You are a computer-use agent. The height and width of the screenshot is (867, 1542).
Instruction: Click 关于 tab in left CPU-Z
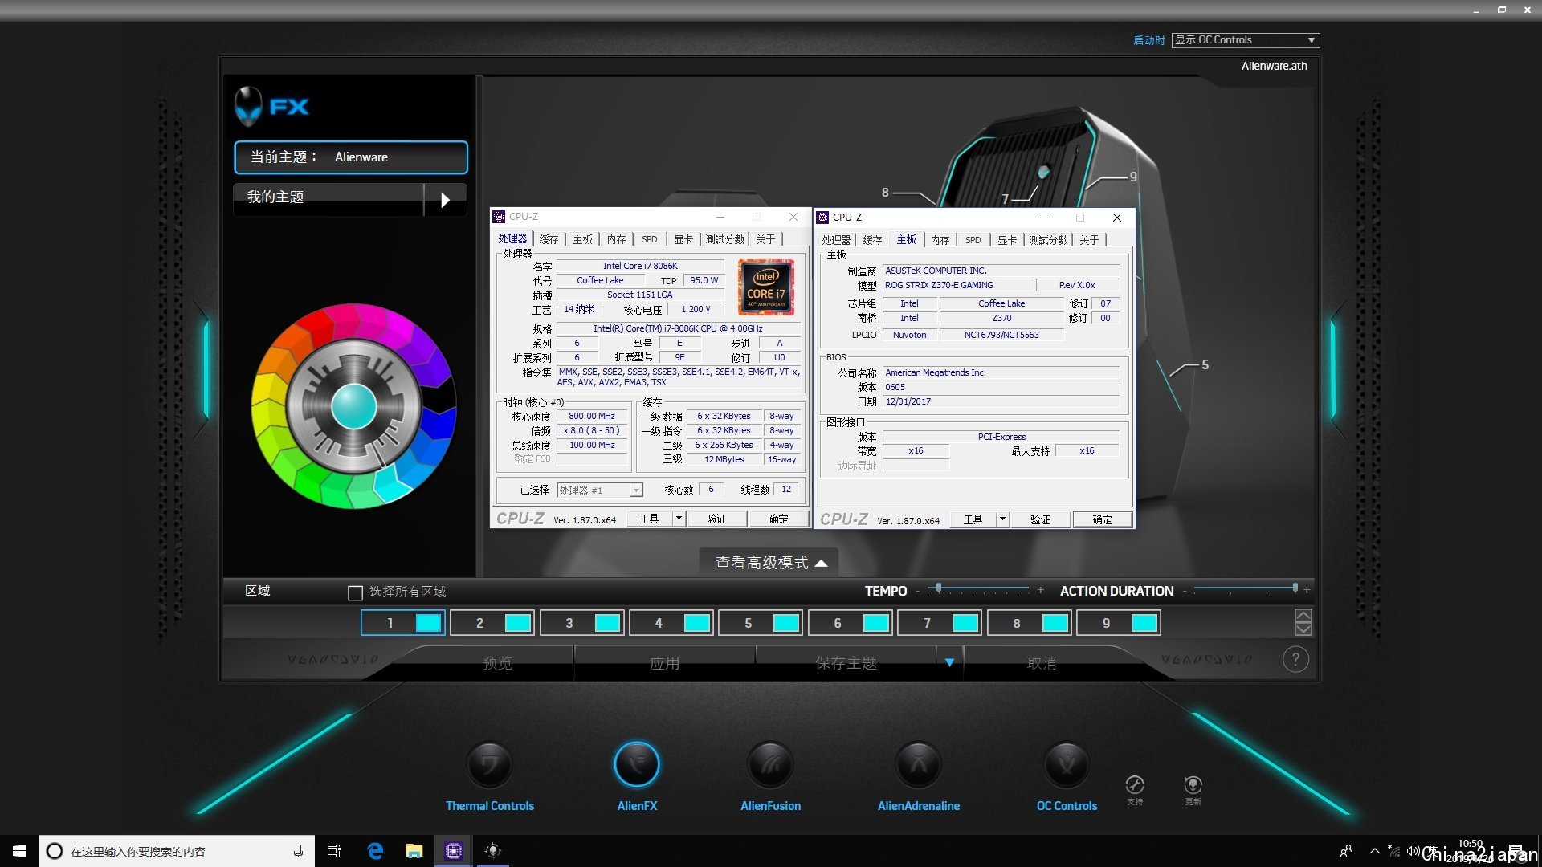pyautogui.click(x=765, y=239)
